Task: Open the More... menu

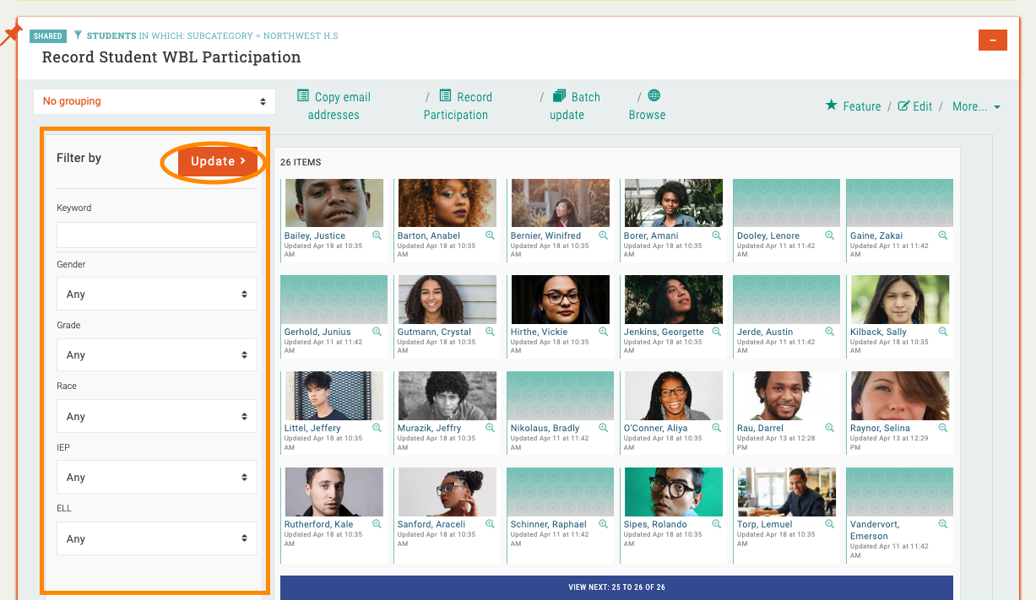Action: 976,106
